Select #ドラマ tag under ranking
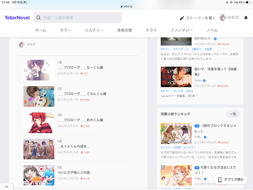This screenshot has height=190, width=253. point(166,147)
